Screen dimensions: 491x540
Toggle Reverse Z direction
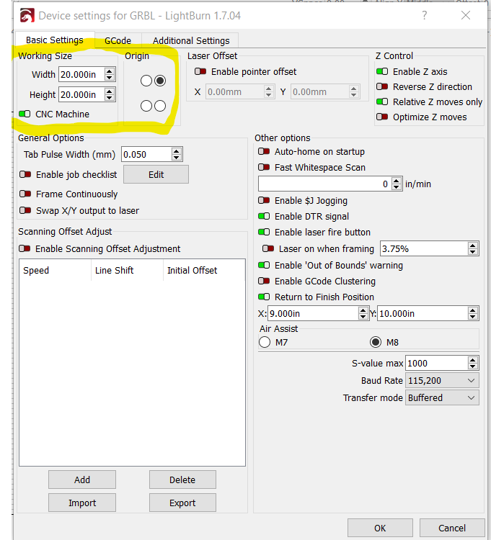[382, 87]
